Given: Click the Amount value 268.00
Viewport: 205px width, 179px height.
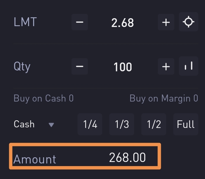Looking at the screenshot, I should (x=127, y=158).
